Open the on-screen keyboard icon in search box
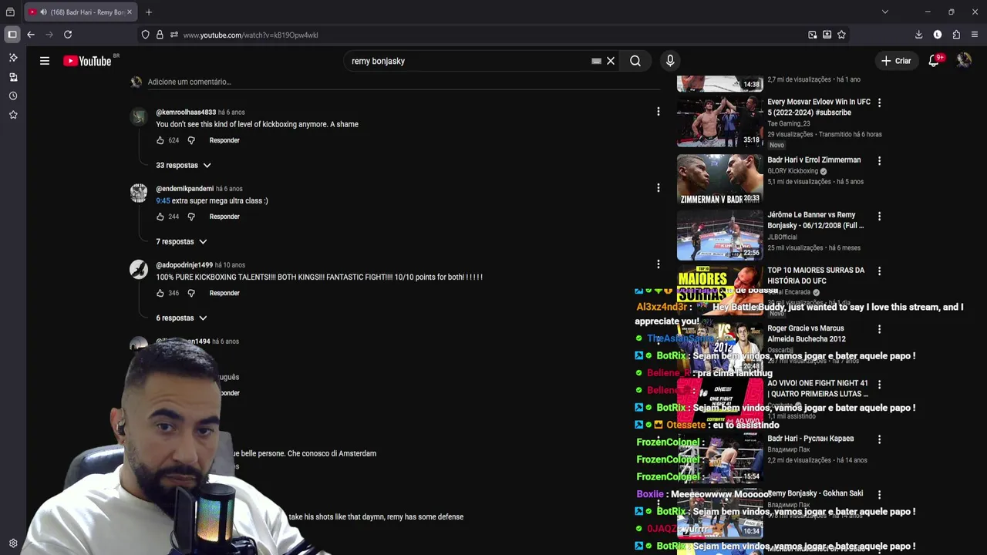 596,61
